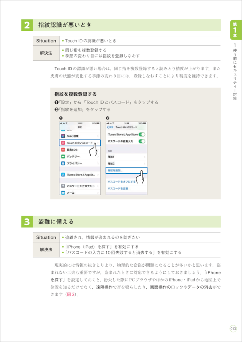Open the 指紋2 row chevron
Viewport: 242px width, 342px height.
tap(145, 164)
